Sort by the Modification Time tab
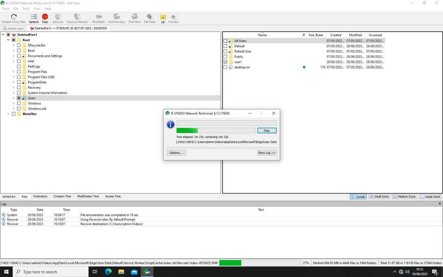Viewport: 443px width, 277px height. pyautogui.click(x=88, y=196)
